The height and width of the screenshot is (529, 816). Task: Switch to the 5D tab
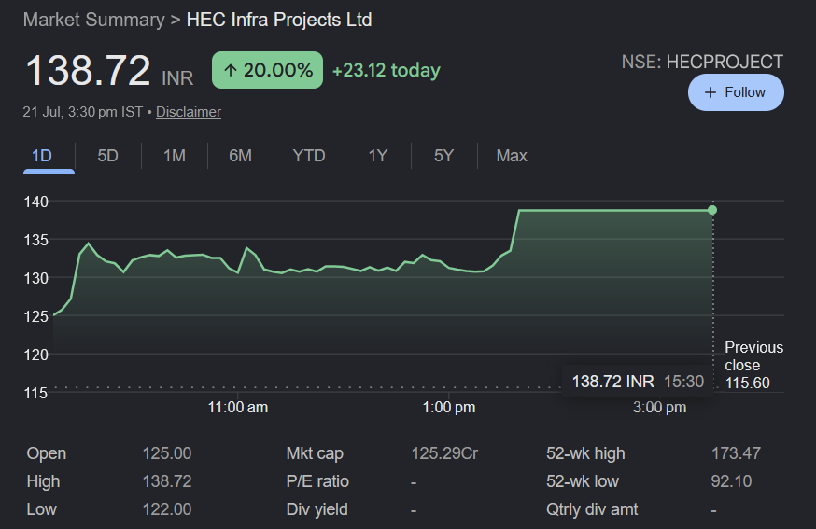click(107, 156)
